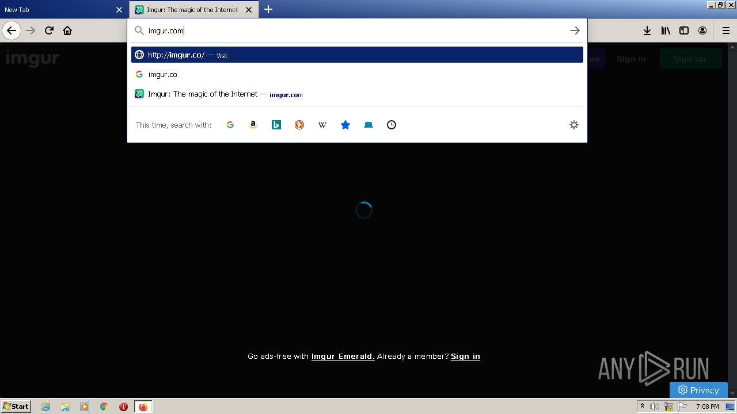
Task: Search this time with Amazon
Action: coord(253,125)
